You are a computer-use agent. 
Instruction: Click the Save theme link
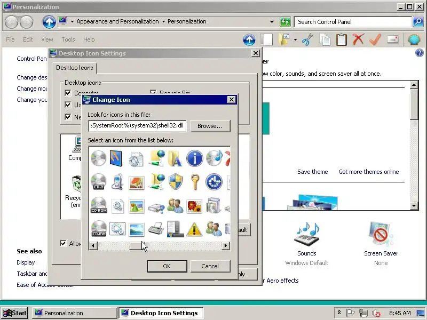point(312,172)
